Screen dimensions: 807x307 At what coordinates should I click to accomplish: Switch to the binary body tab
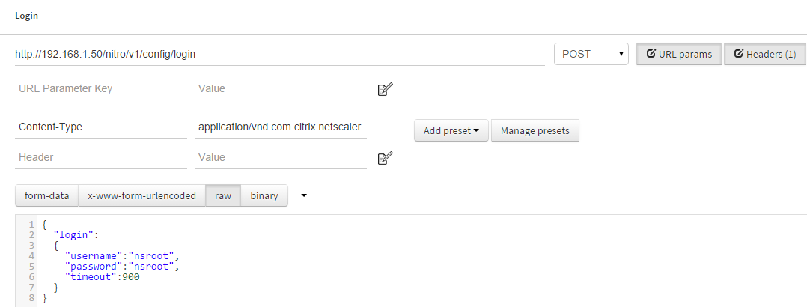click(264, 196)
